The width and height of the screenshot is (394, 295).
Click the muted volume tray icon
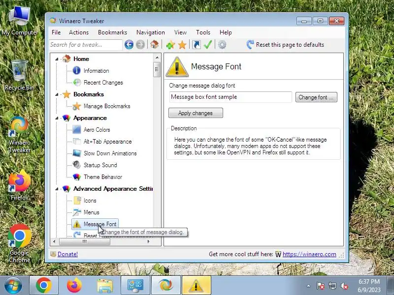(x=344, y=286)
